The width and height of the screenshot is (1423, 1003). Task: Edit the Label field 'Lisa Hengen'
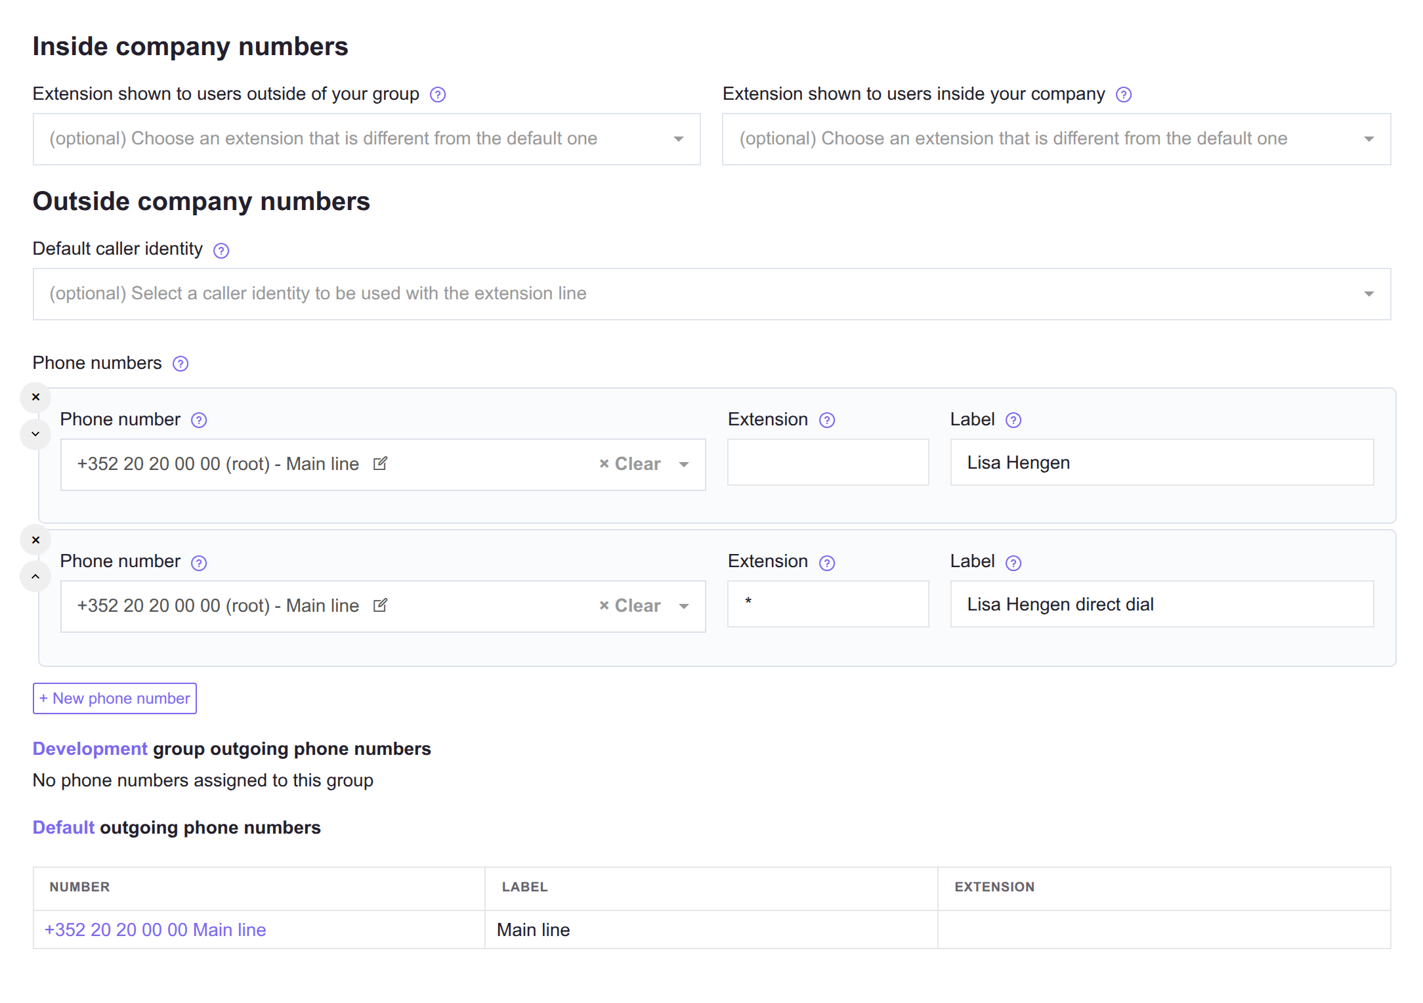click(1162, 462)
